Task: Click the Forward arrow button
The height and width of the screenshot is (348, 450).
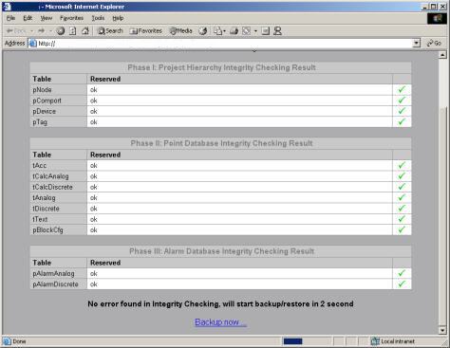Action: click(41, 31)
